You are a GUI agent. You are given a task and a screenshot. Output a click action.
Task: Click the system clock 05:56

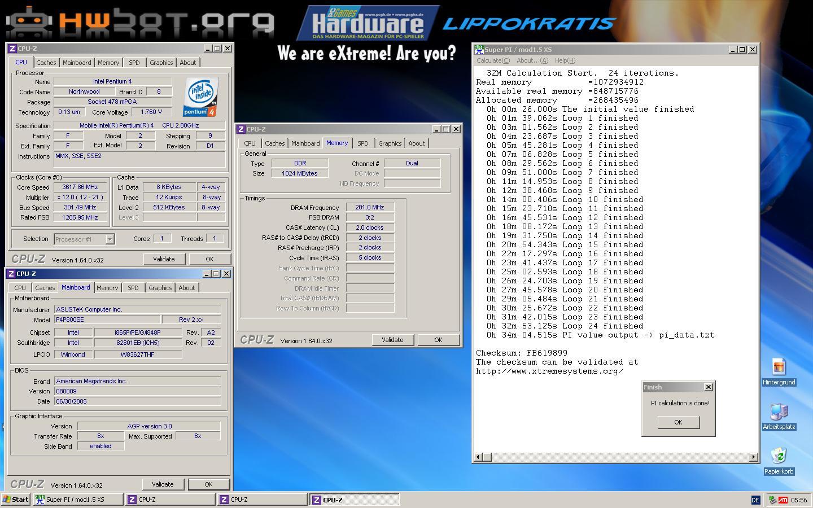click(799, 500)
